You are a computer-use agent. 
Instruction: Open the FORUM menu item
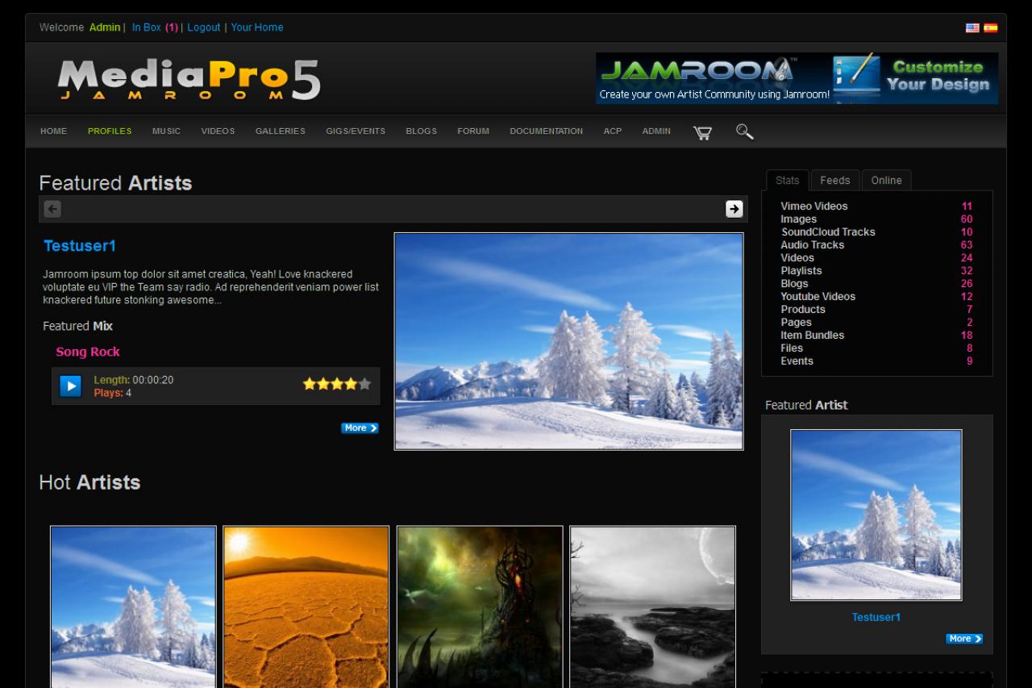pos(473,131)
